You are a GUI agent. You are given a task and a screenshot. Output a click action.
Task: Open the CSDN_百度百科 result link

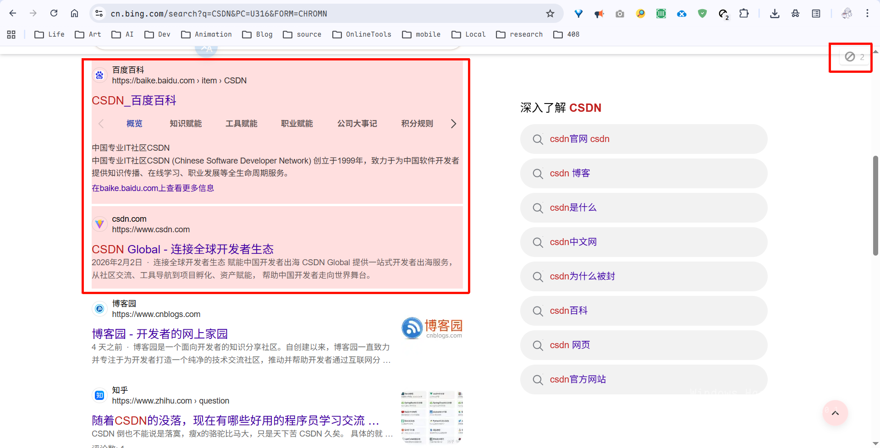click(134, 100)
